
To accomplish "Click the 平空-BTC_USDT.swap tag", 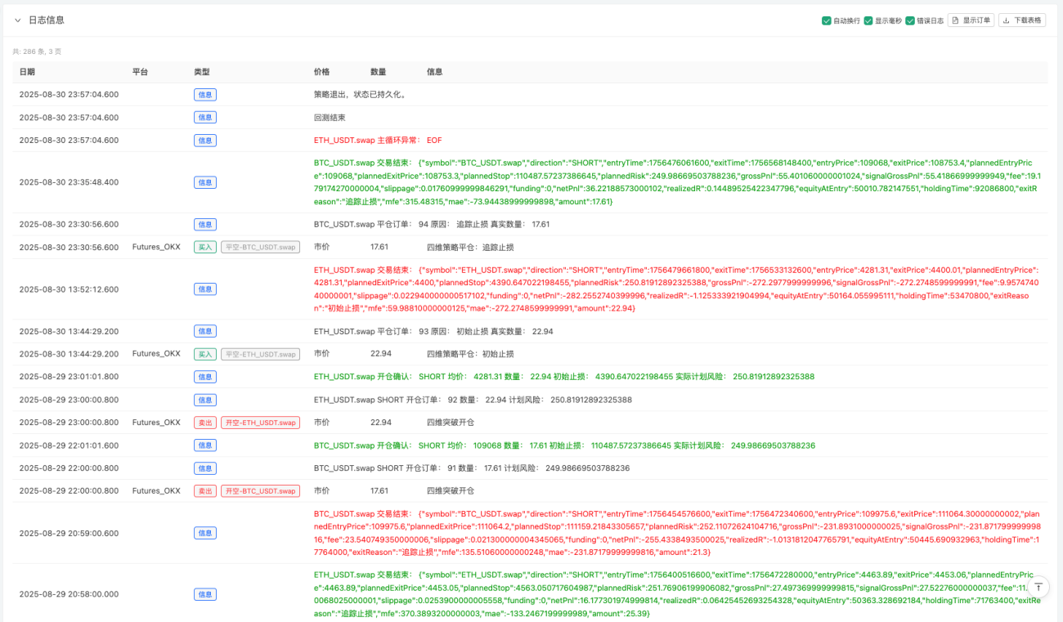I will pos(260,247).
